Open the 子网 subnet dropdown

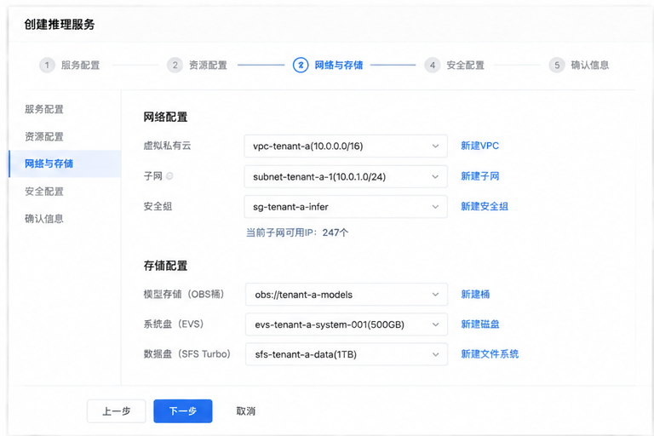[346, 176]
